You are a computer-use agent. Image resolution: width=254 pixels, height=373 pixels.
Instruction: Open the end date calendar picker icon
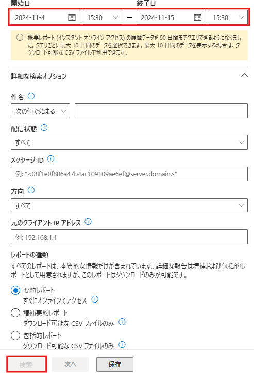tap(197, 17)
